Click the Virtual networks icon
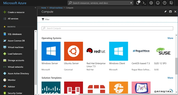 [x=5, y=67]
